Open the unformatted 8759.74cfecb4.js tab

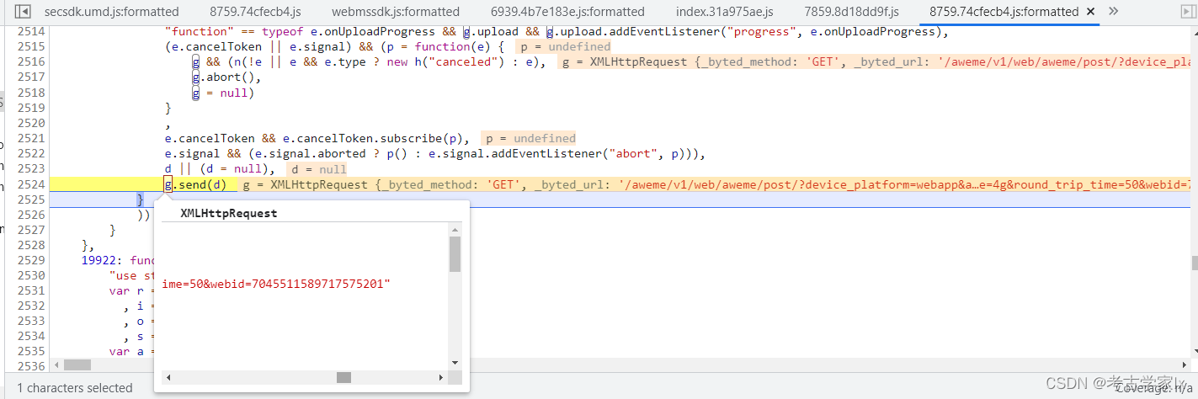point(255,12)
